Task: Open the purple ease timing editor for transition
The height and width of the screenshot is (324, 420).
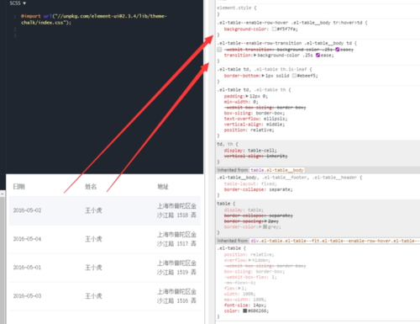Action: (x=318, y=56)
